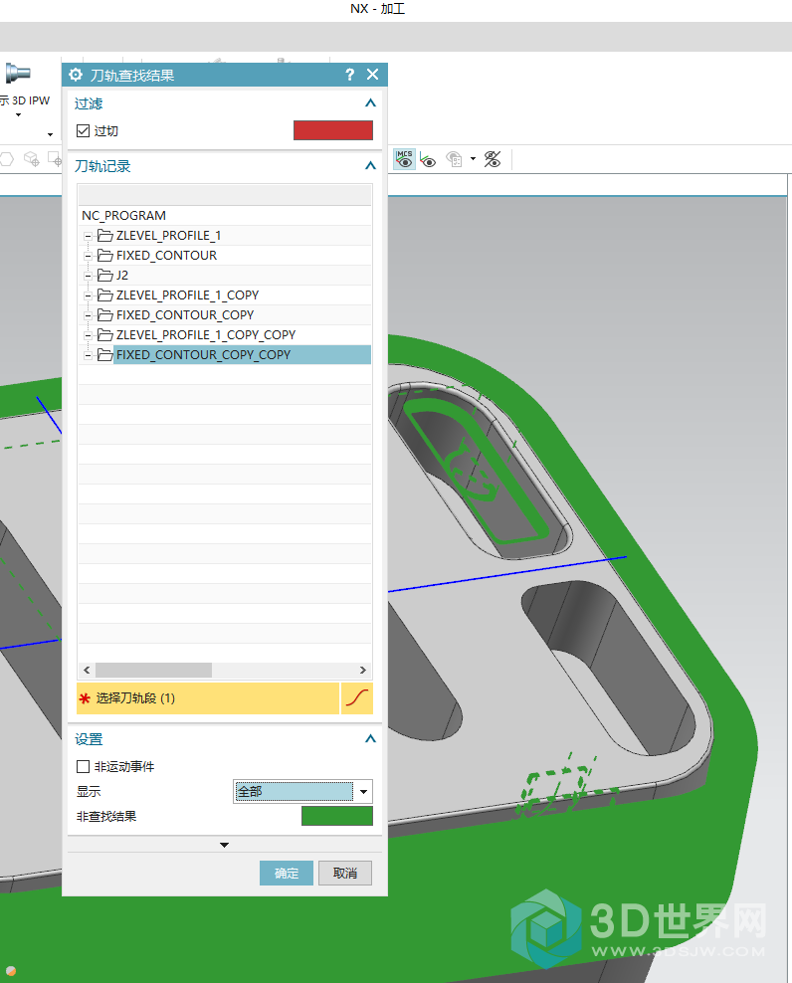Select ZLEVEL_PROFILE_1_COPY_COPY operation
This screenshot has height=983, width=792.
205,335
